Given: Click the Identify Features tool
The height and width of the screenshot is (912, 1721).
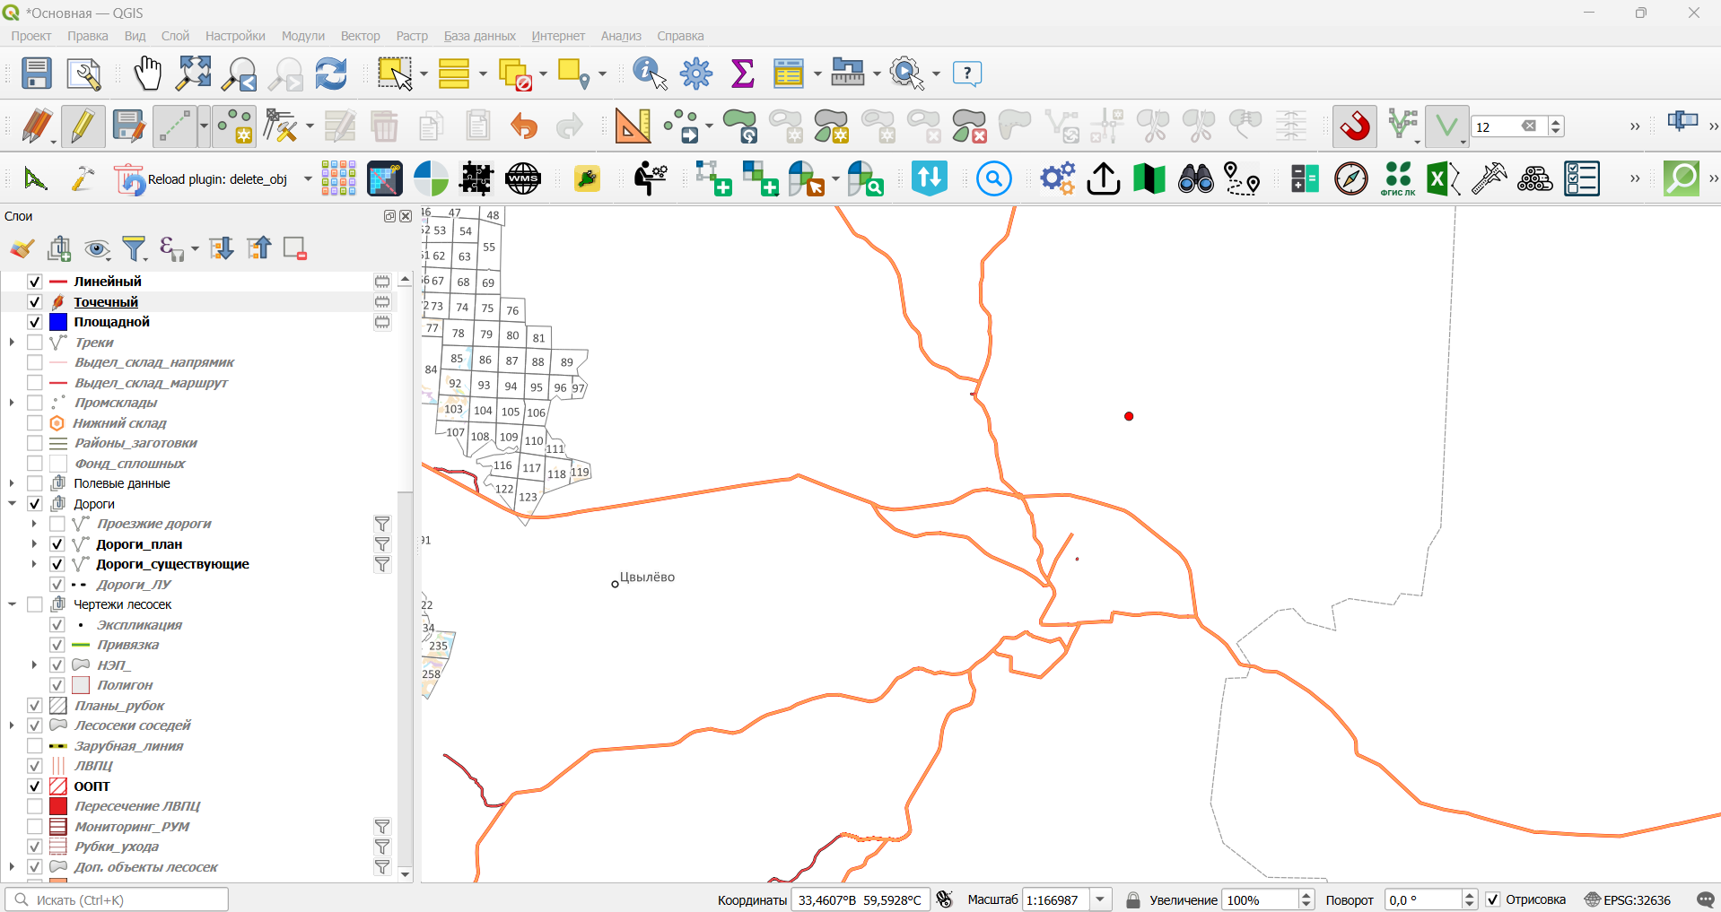Looking at the screenshot, I should click(x=650, y=74).
